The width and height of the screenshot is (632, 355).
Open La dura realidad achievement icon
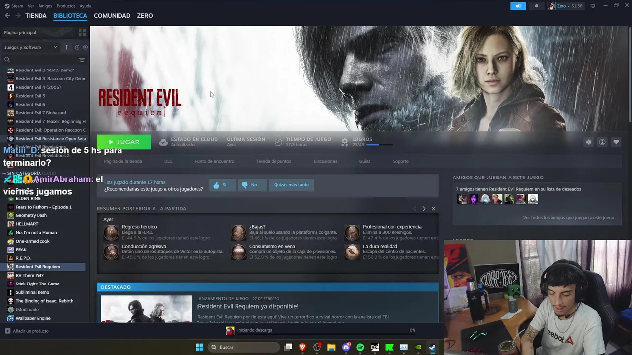tap(352, 252)
